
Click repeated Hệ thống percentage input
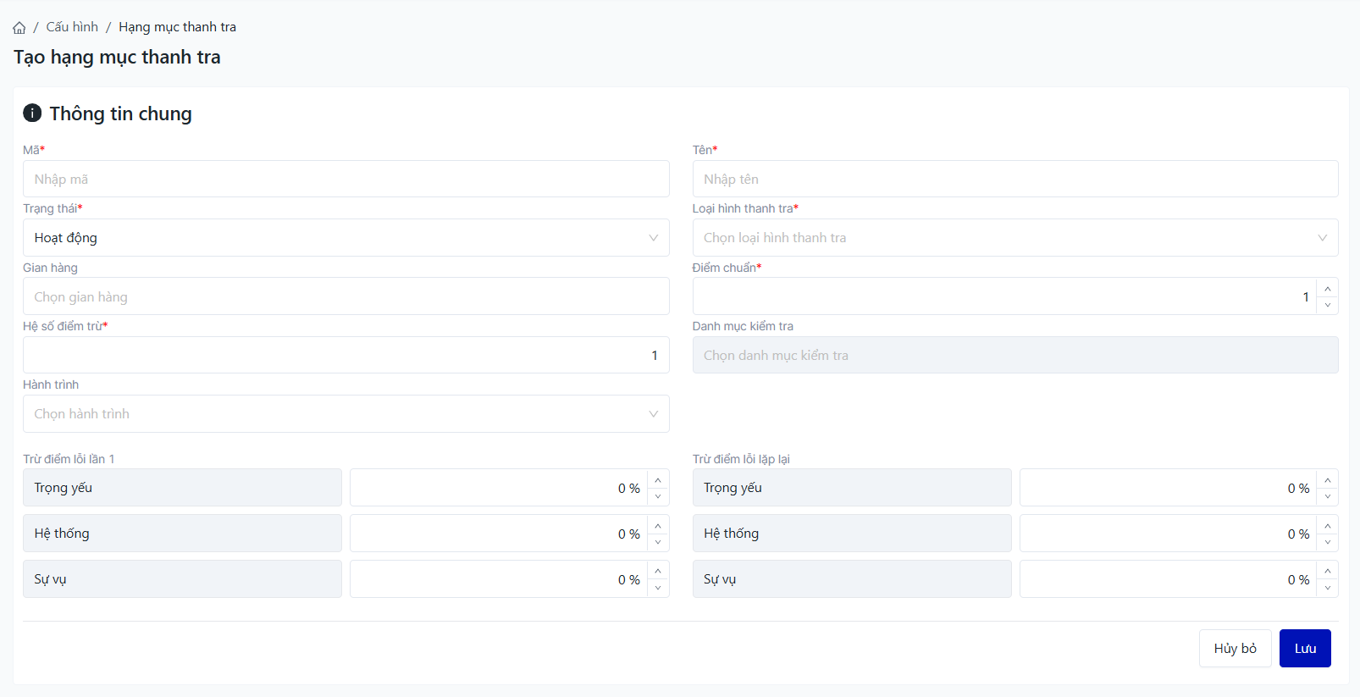coord(1167,534)
